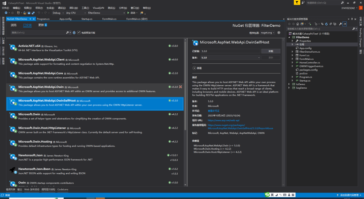364x199 pixels.
Task: Click the Undo icon in main toolbar
Action: coord(39,13)
